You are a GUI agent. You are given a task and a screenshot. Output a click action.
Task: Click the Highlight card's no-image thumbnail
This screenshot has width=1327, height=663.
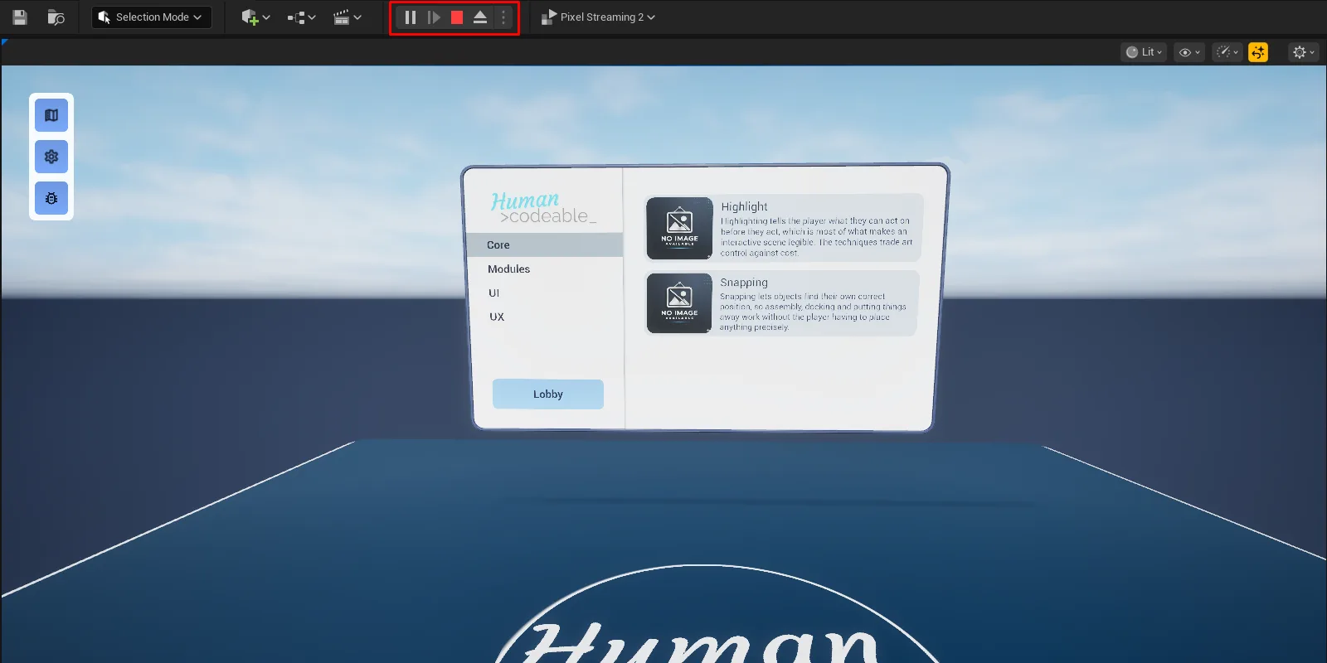pos(679,228)
